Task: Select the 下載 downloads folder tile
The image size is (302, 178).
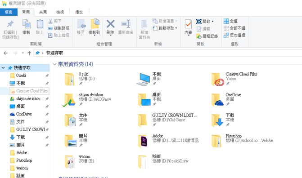Action: [x=223, y=120]
